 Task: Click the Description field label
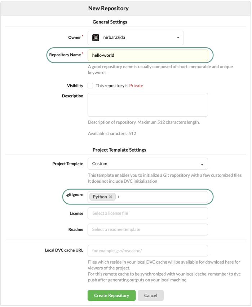tap(72, 96)
